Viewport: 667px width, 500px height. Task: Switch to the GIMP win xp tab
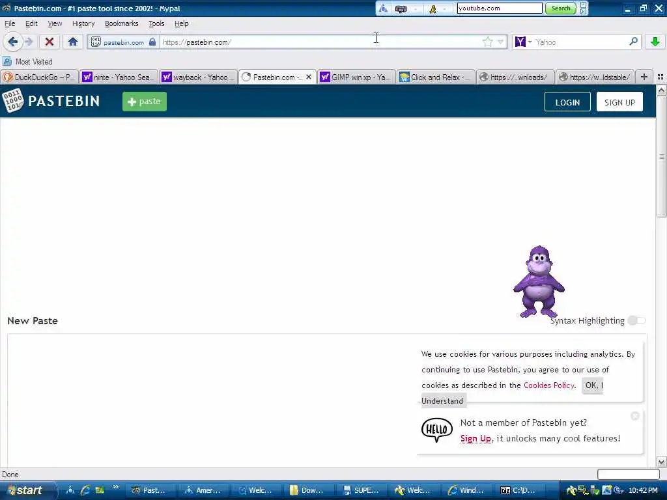point(356,77)
